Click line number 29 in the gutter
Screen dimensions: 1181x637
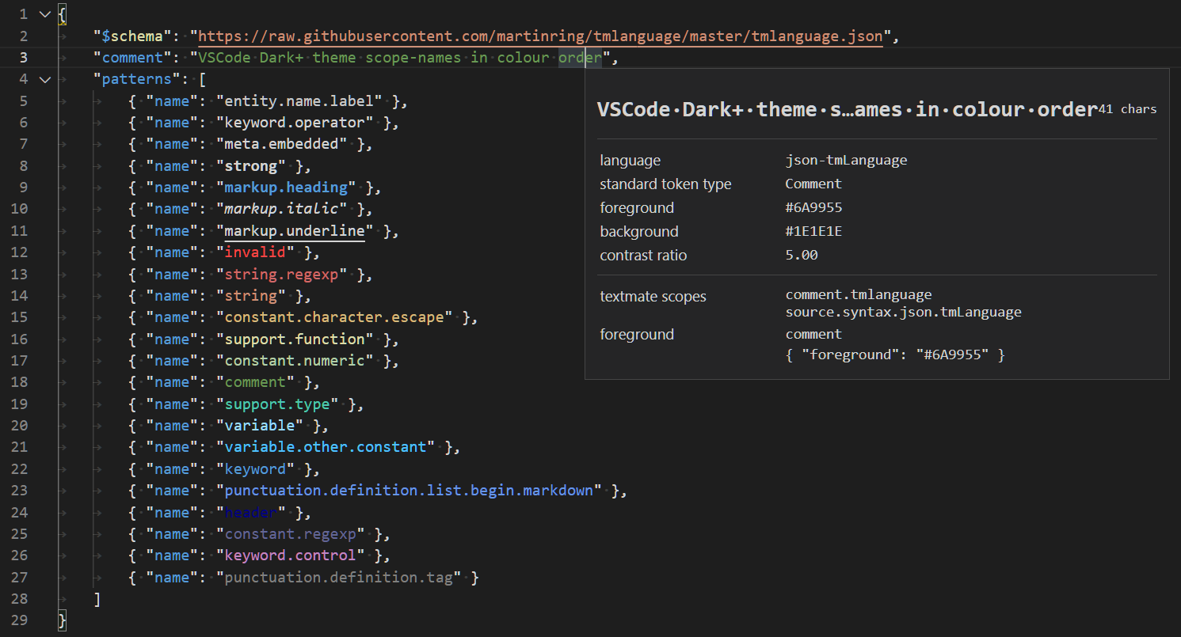(x=19, y=620)
